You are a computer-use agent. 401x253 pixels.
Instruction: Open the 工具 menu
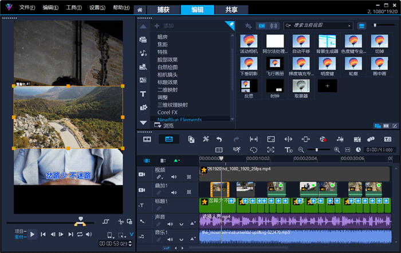(x=74, y=7)
